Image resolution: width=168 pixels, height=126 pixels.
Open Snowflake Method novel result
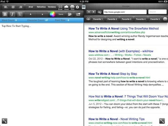point(124,29)
